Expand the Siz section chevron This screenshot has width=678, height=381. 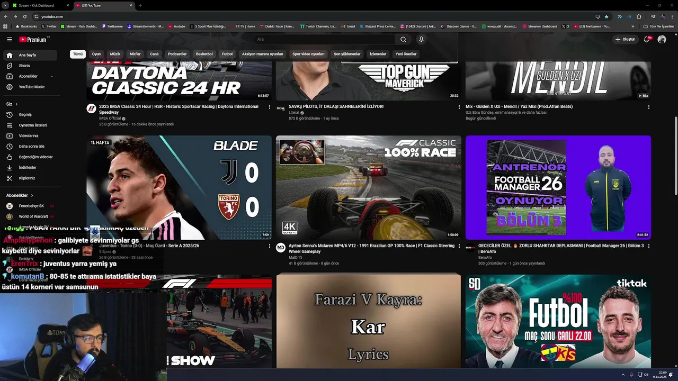point(16,104)
